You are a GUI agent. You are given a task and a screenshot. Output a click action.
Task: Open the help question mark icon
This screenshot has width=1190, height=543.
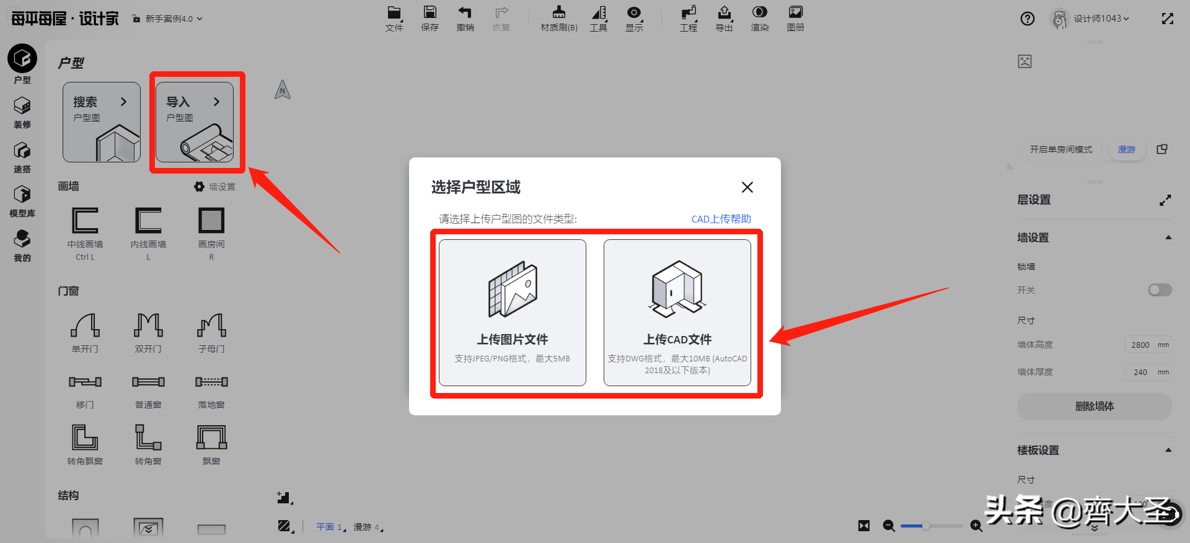(1028, 19)
